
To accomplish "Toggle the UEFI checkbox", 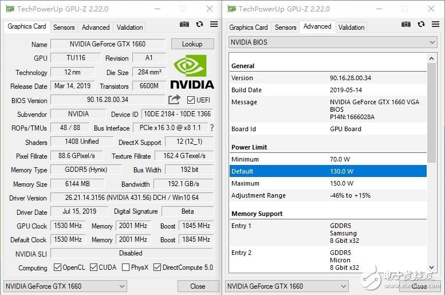I will [x=191, y=100].
